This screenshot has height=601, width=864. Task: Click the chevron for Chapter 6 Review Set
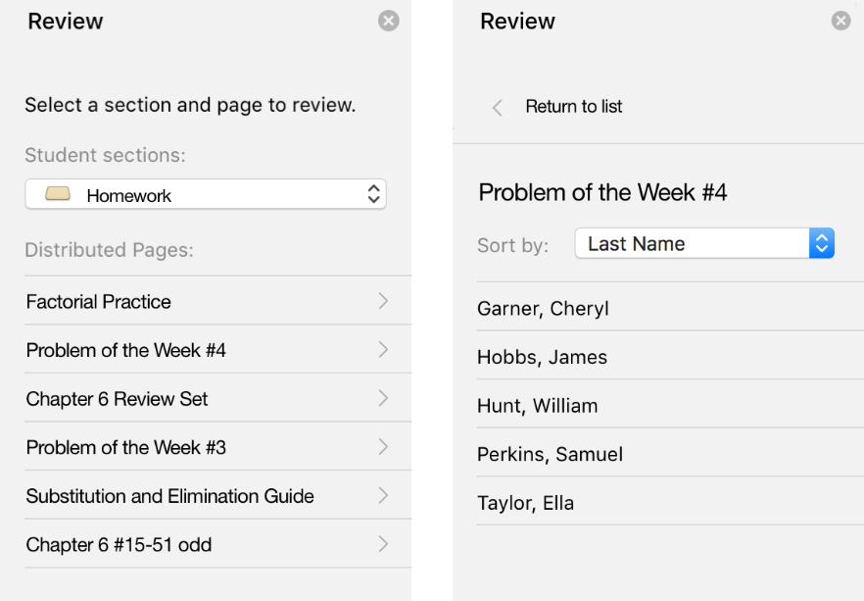(383, 398)
